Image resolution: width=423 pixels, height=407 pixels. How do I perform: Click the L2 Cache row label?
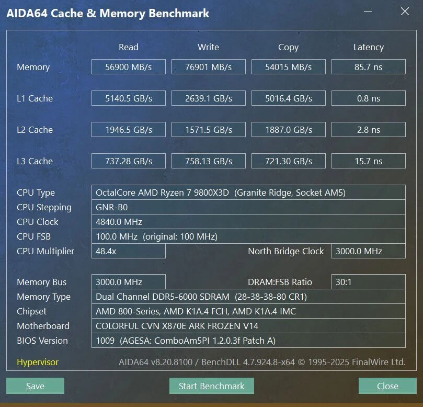click(x=35, y=130)
